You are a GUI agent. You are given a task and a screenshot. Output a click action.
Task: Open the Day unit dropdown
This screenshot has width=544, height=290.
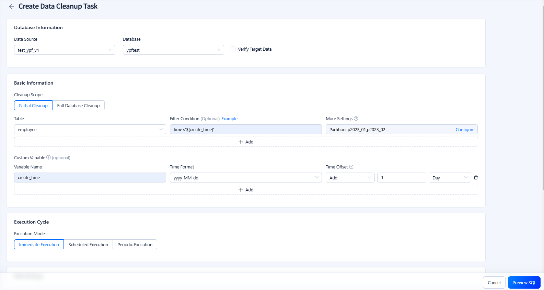coord(450,178)
